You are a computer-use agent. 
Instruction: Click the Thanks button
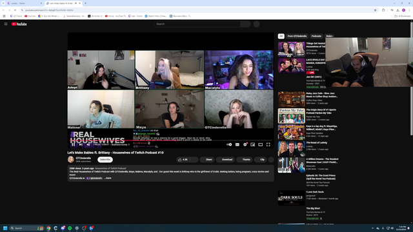tap(245, 159)
